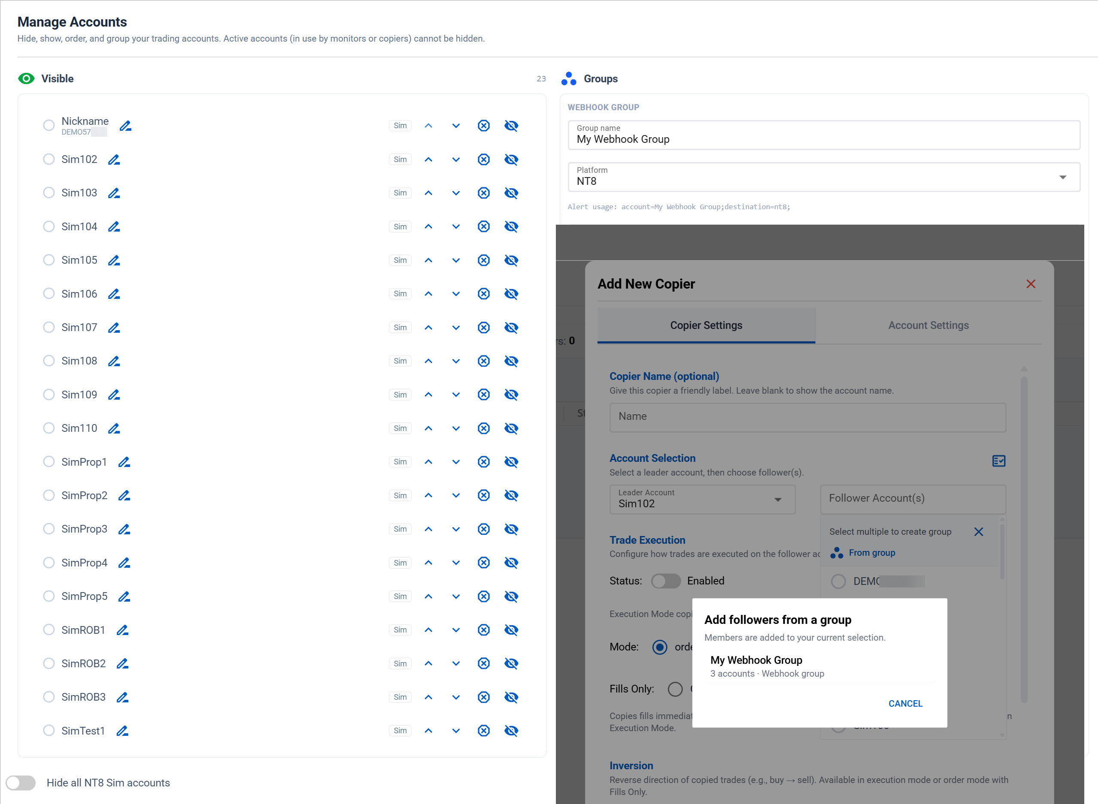
Task: Open the Leader Account Sim102 dropdown
Action: point(702,499)
